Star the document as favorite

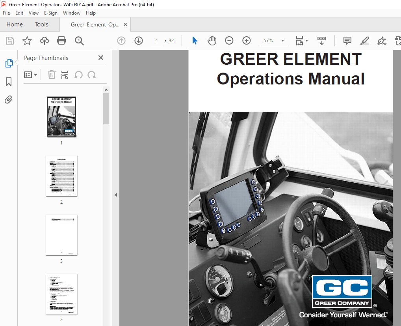[x=27, y=41]
